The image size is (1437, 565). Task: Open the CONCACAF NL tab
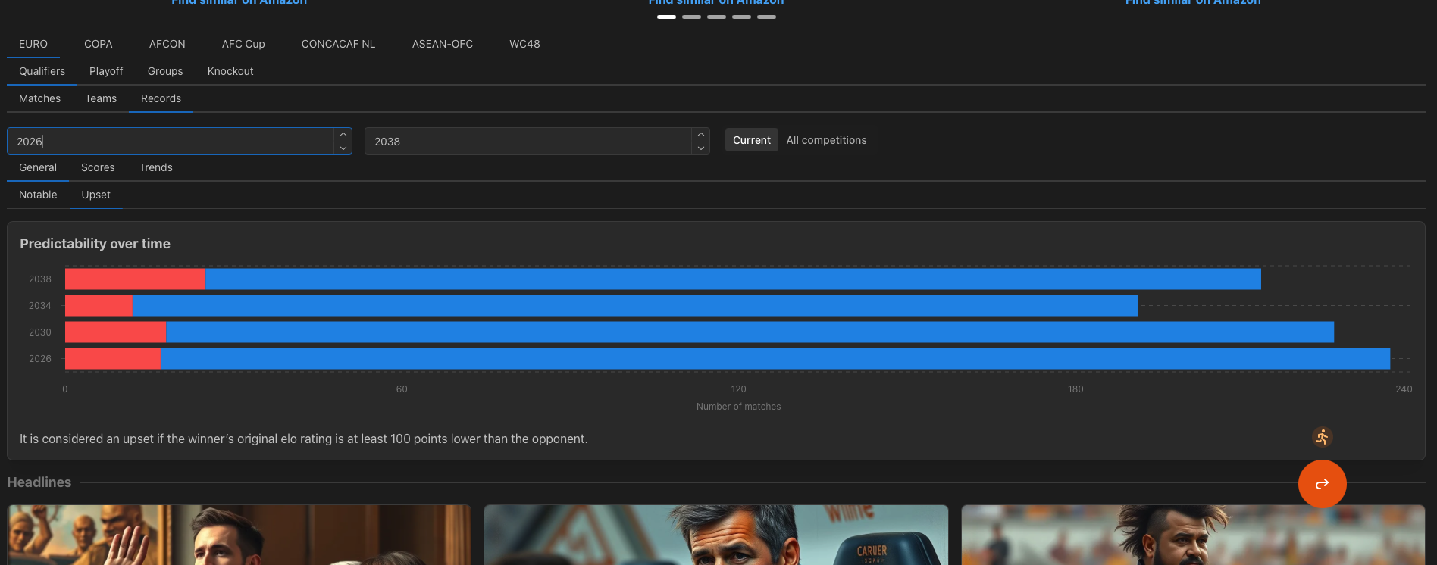[x=339, y=44]
